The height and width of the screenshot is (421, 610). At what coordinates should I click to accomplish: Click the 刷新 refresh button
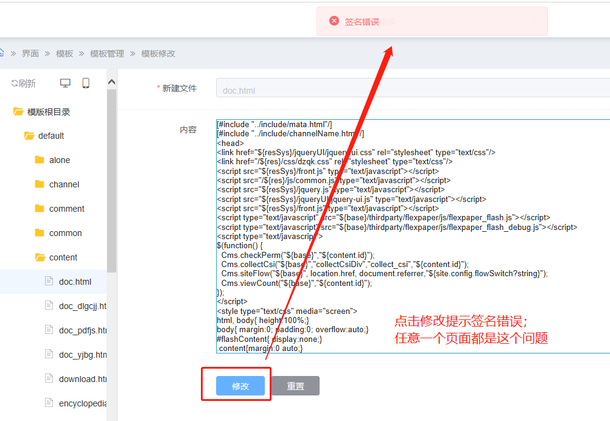pos(23,83)
